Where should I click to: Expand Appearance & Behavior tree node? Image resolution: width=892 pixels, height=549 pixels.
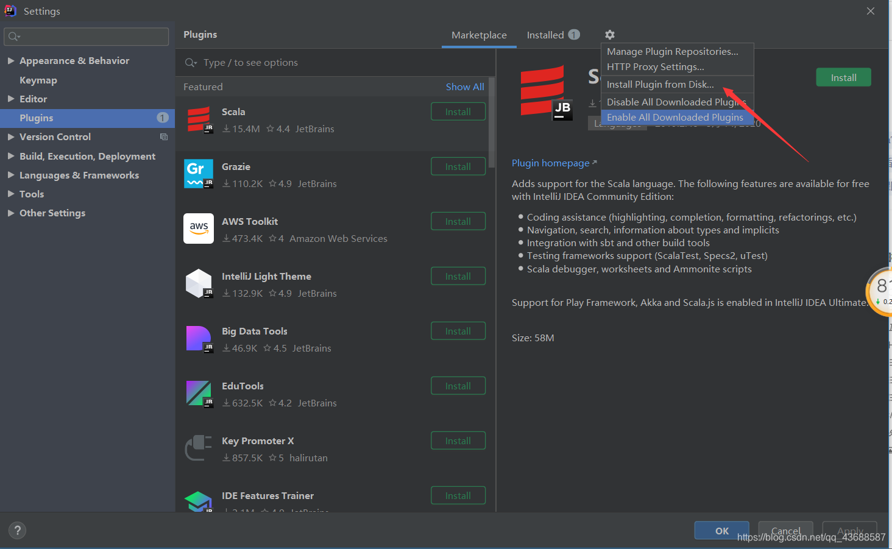pos(11,61)
